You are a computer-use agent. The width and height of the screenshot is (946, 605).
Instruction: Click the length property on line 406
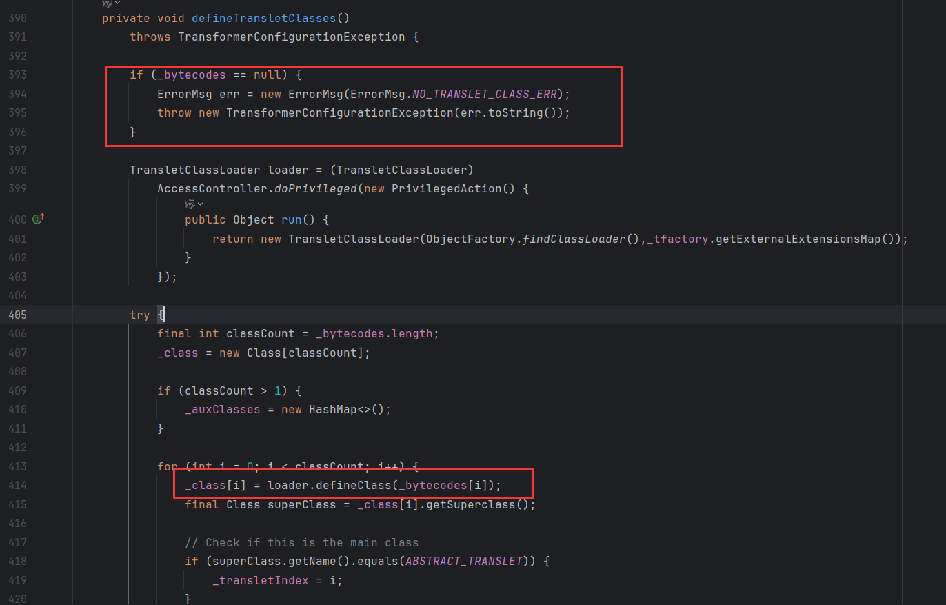tap(412, 333)
